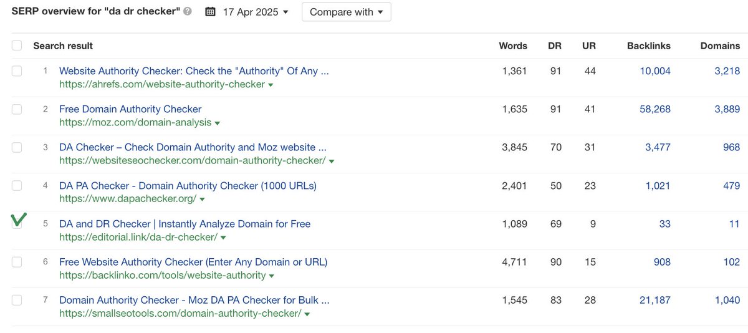Open the 10,004 backlinks value
The height and width of the screenshot is (333, 748).
pos(655,71)
